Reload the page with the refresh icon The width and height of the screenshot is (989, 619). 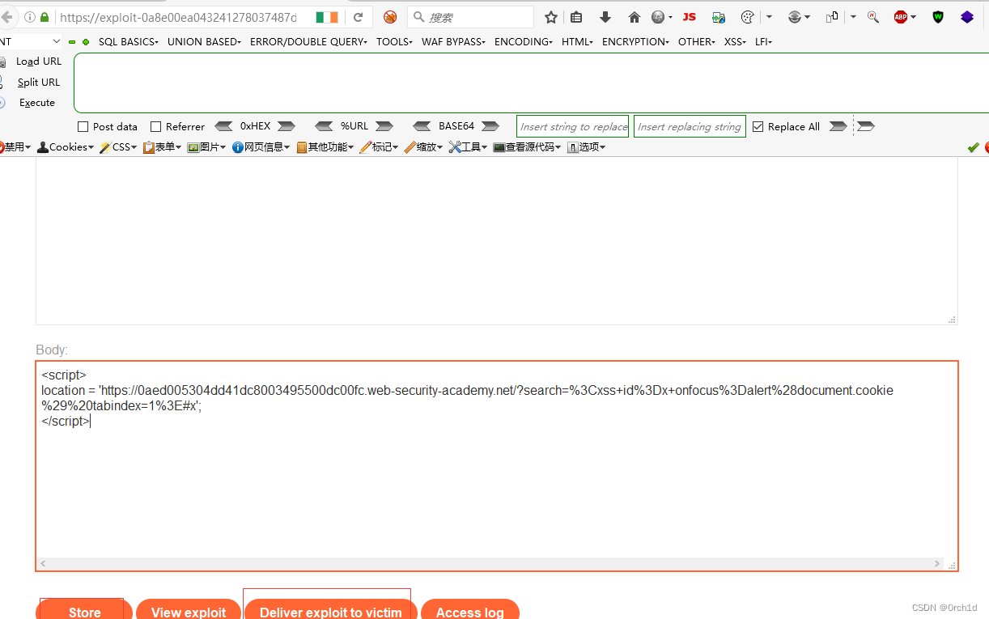[x=358, y=17]
